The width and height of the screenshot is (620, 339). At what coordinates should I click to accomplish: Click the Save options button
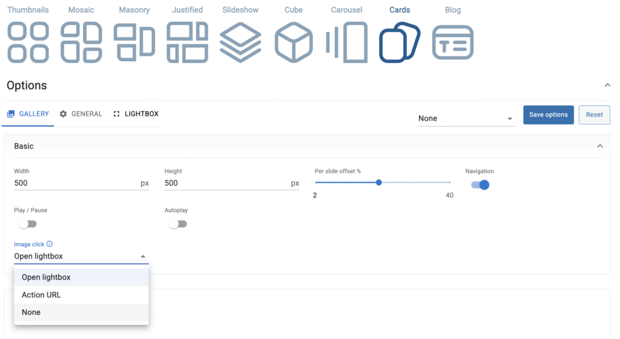pyautogui.click(x=548, y=114)
